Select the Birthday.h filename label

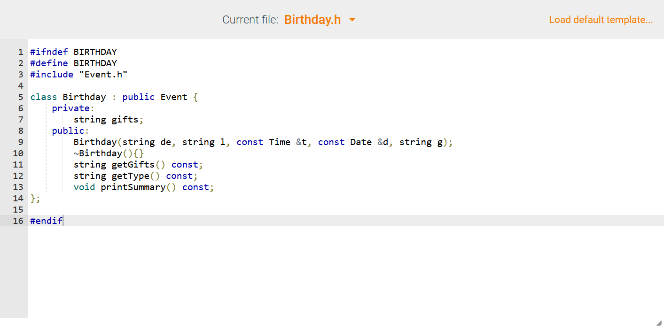[312, 19]
